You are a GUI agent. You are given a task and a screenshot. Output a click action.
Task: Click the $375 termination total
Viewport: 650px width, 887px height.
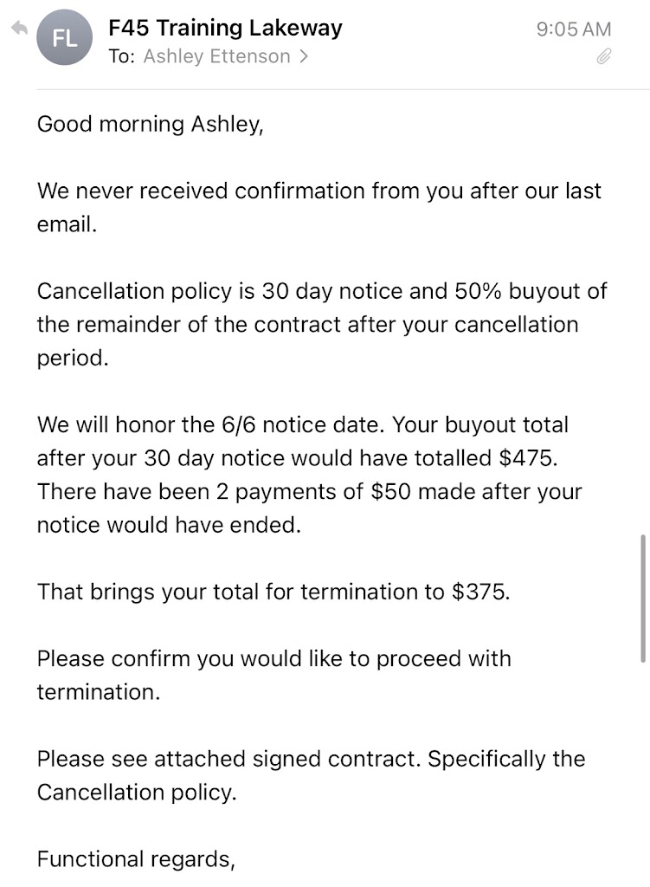pyautogui.click(x=480, y=592)
